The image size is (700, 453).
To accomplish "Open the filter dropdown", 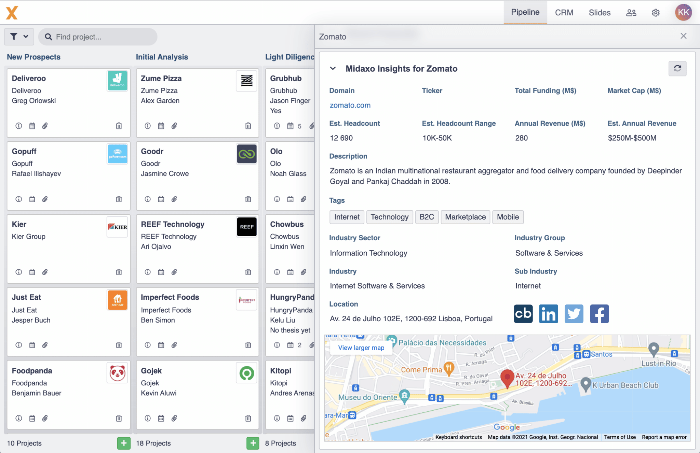I will [x=19, y=37].
